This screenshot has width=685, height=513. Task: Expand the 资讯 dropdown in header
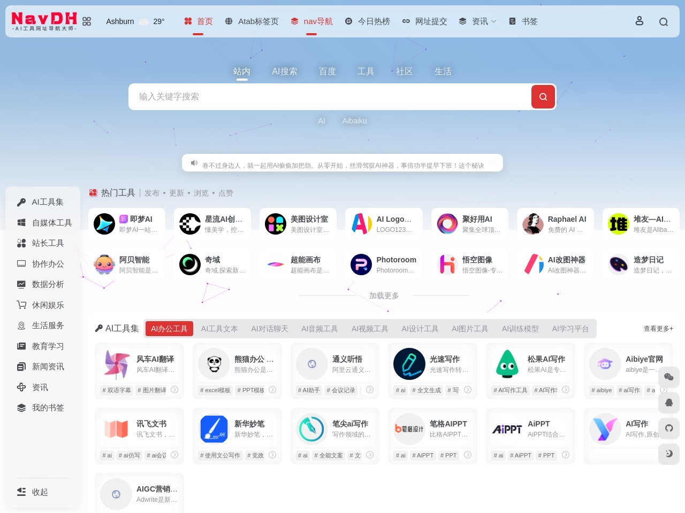478,21
